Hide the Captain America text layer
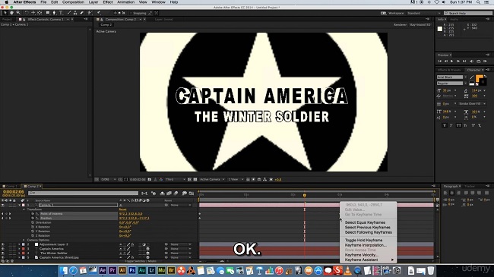Screen dimensions: 494x277 3,249
